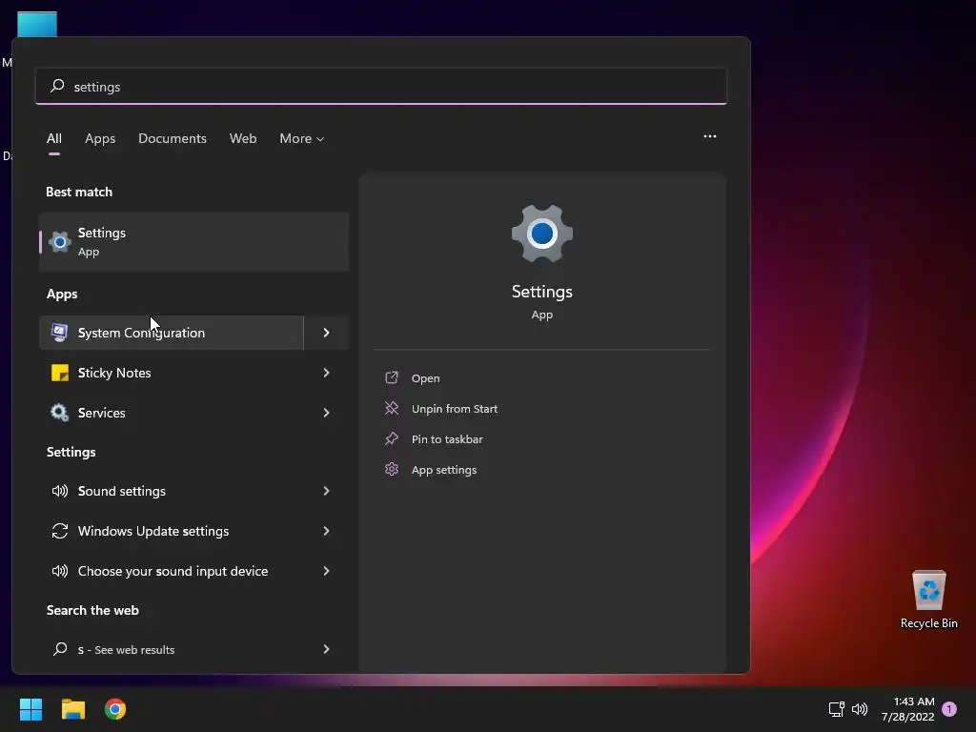The height and width of the screenshot is (732, 976).
Task: Click the search box containing 'settings'
Action: click(x=381, y=86)
